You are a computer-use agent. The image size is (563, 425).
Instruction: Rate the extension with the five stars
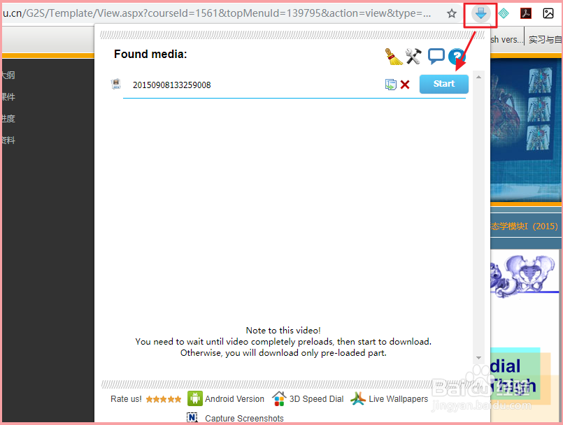tap(164, 399)
